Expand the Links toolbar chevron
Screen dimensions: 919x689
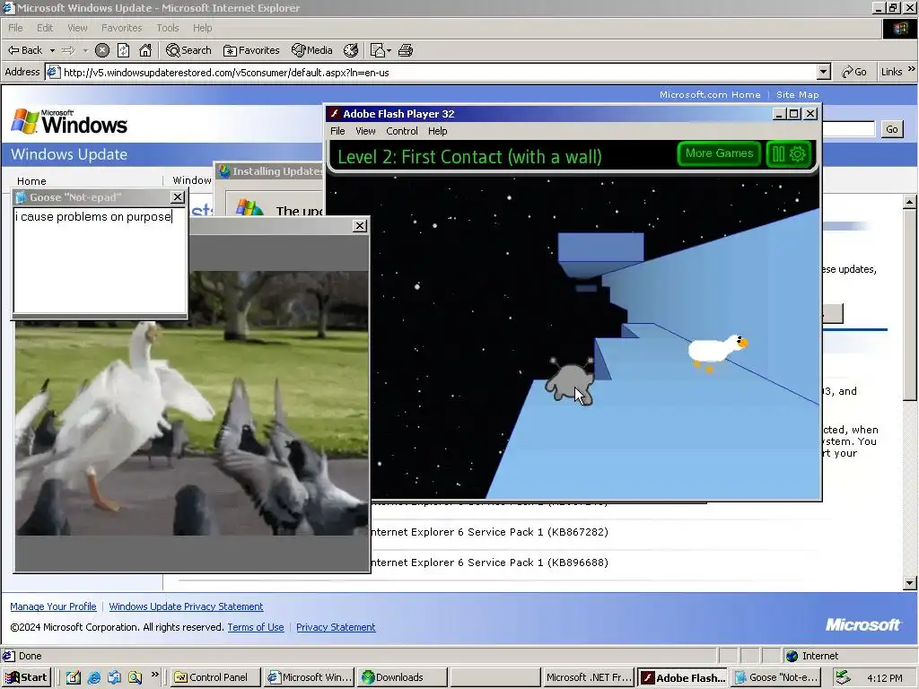[x=912, y=70]
